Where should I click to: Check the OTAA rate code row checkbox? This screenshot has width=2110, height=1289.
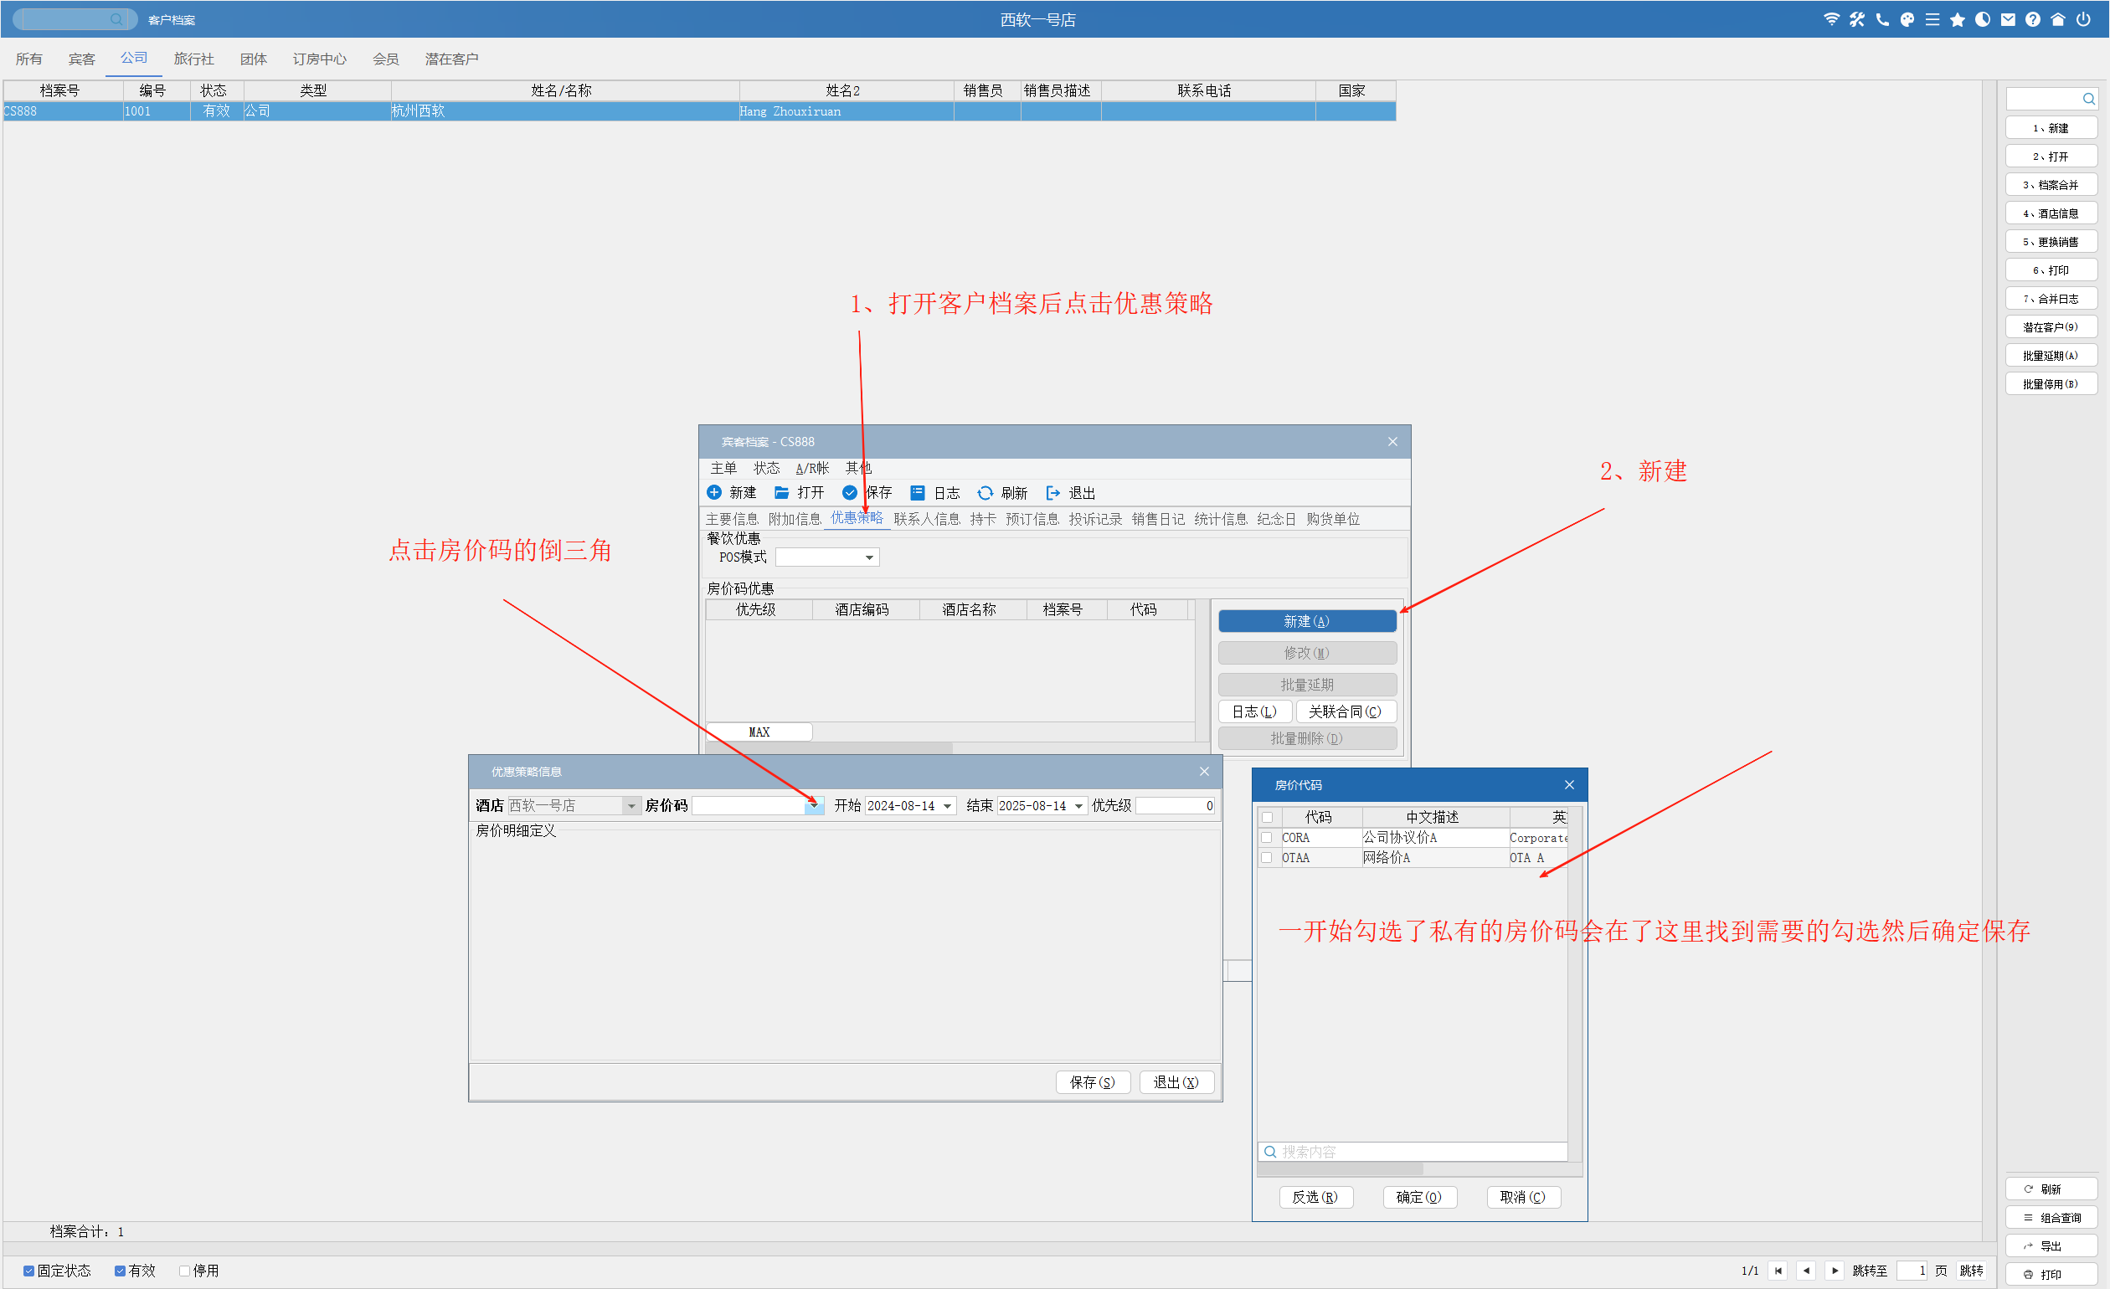pos(1267,857)
